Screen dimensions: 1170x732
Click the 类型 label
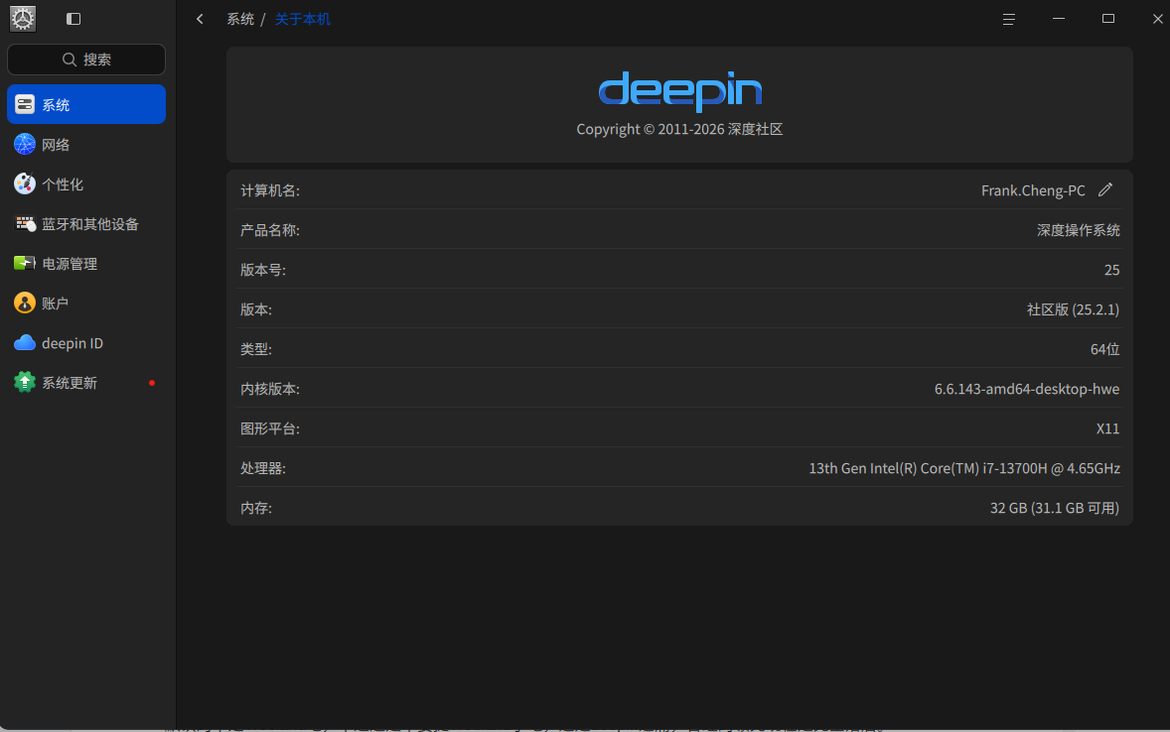[255, 349]
